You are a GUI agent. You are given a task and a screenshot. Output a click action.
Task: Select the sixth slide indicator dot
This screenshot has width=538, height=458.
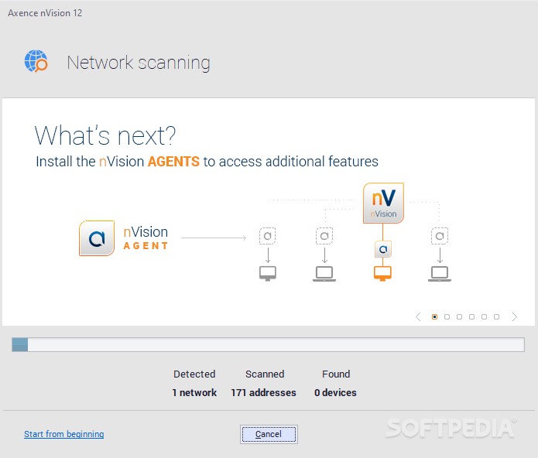coord(496,316)
